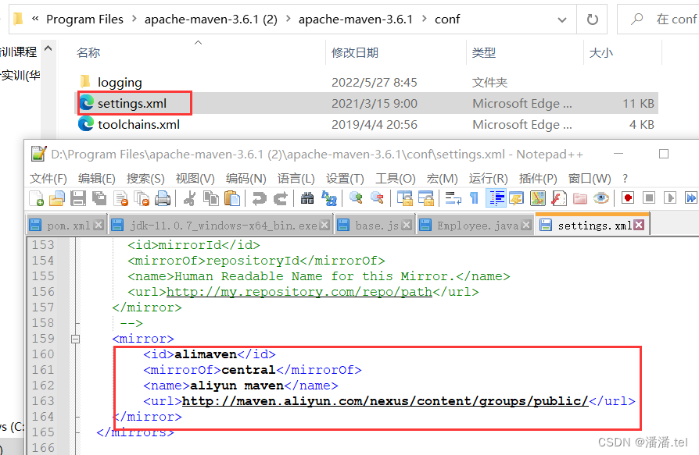Click the Synchronize horizontal scrolling icon
Screen dimensions: 699x455
coord(425,198)
